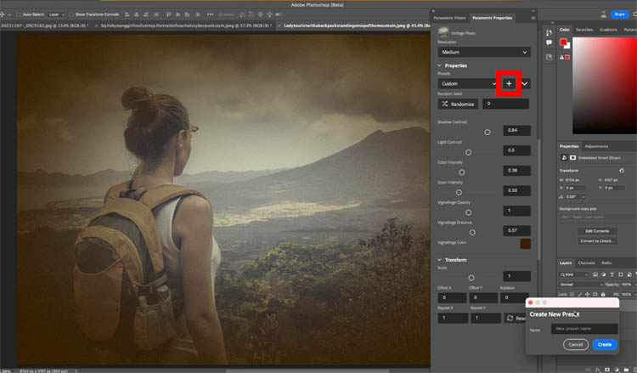Click the Color Intensity slider handle
This screenshot has height=373, width=637.
(x=461, y=172)
